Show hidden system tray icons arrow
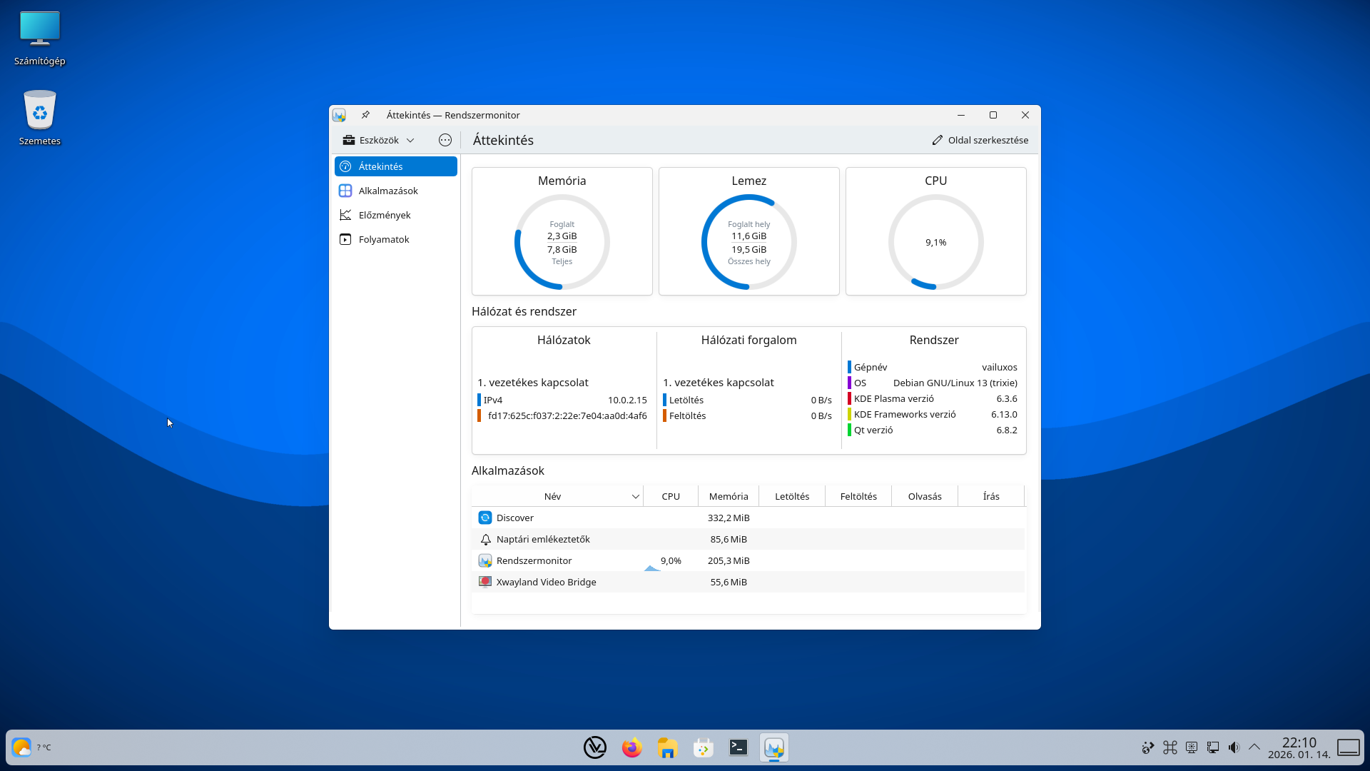Viewport: 1370px width, 771px height. [x=1254, y=747]
